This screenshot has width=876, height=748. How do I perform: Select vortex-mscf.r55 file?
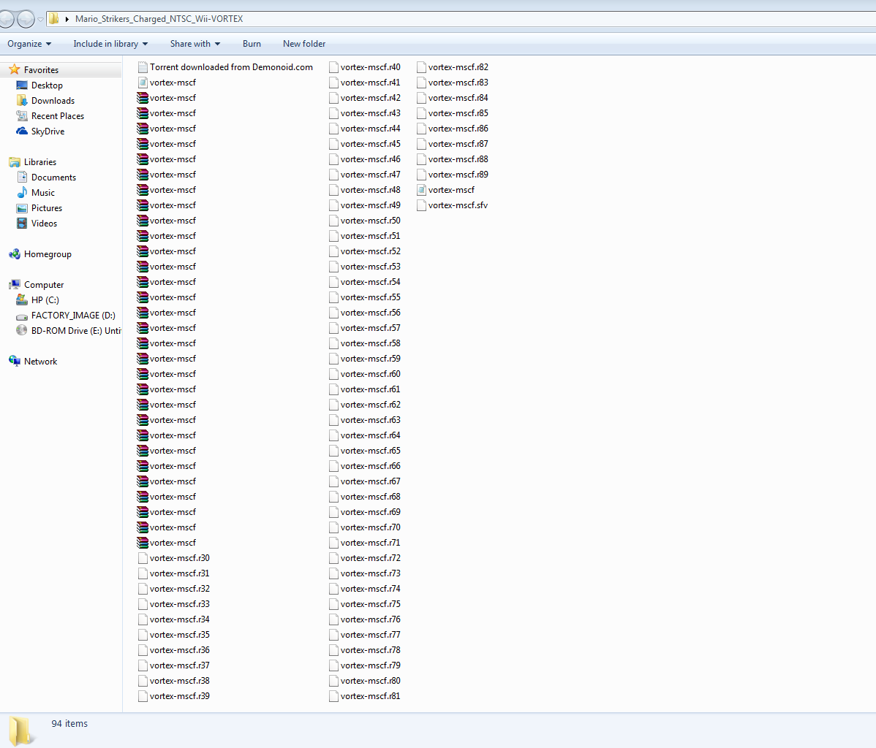(370, 297)
